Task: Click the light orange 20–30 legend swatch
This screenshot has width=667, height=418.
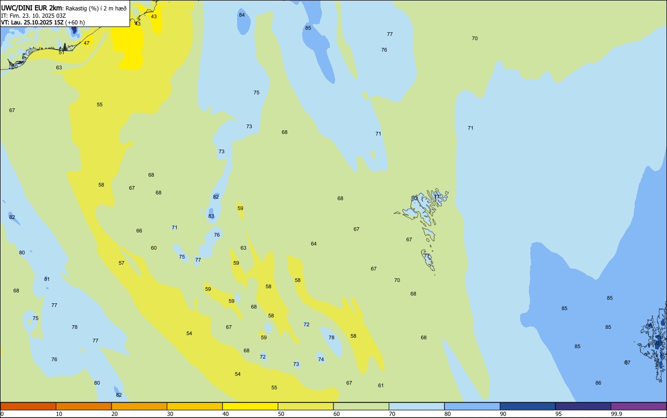Action: click(139, 406)
